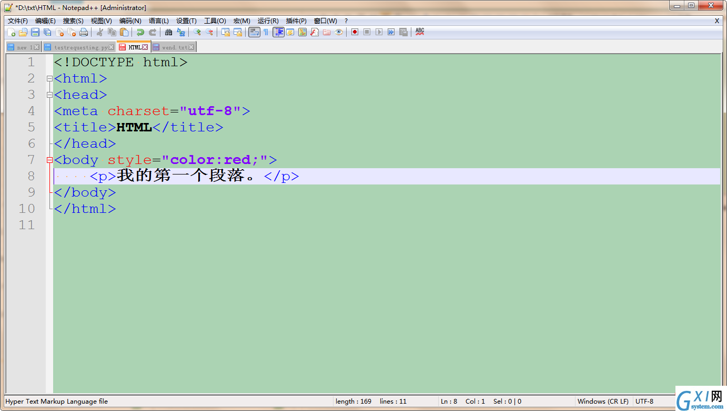Open the 窗口(W) menu
The width and height of the screenshot is (727, 411).
pyautogui.click(x=325, y=21)
